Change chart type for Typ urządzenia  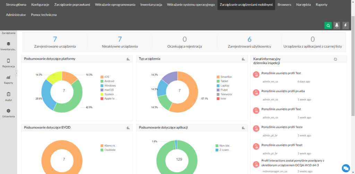pos(243,59)
